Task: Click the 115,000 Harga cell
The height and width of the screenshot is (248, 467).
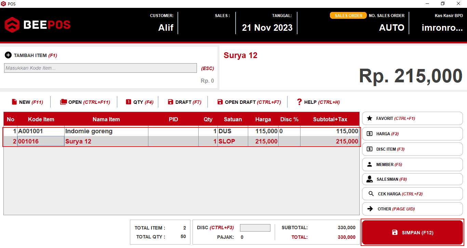Action: [x=263, y=131]
